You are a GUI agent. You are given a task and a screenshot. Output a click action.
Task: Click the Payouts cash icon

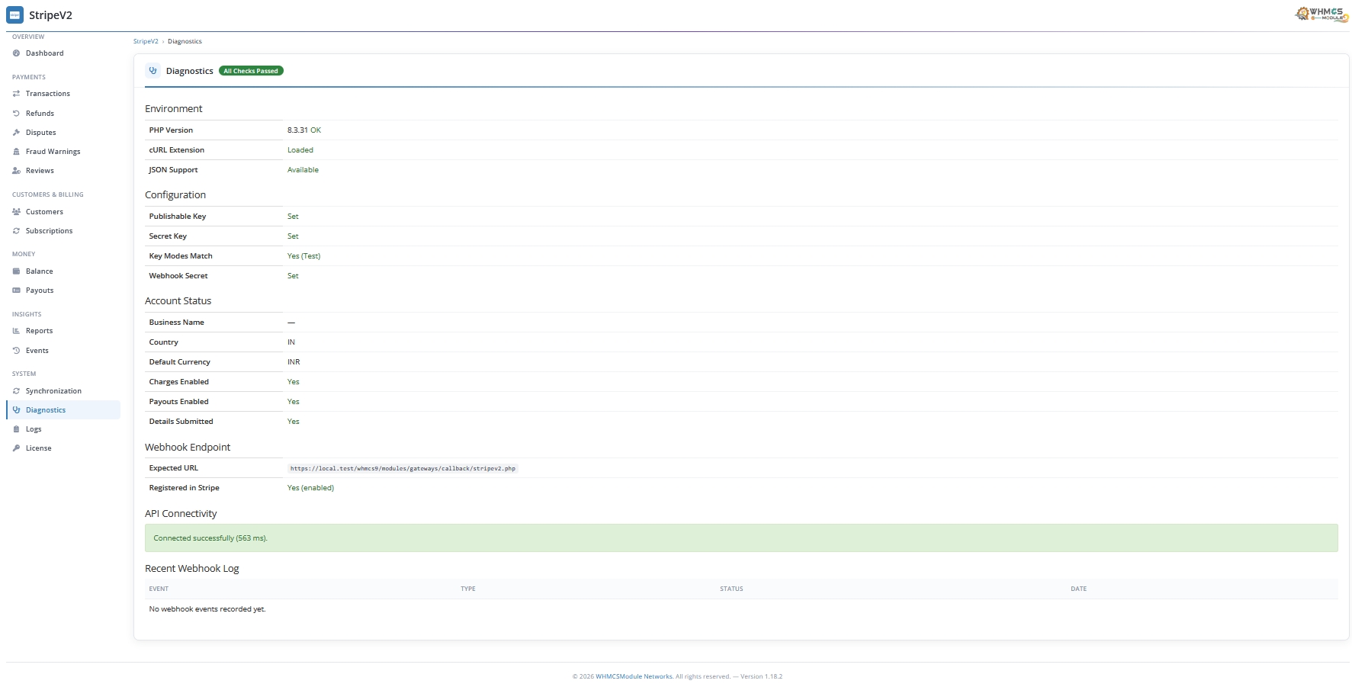pos(16,291)
